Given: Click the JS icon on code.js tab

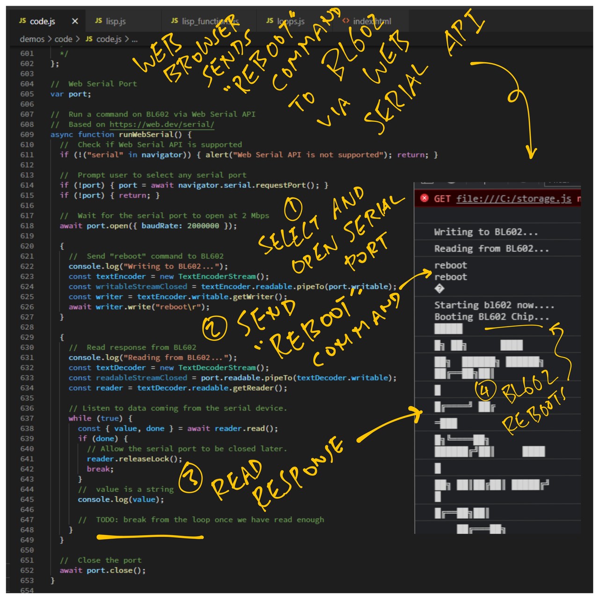Looking at the screenshot, I should (22, 21).
